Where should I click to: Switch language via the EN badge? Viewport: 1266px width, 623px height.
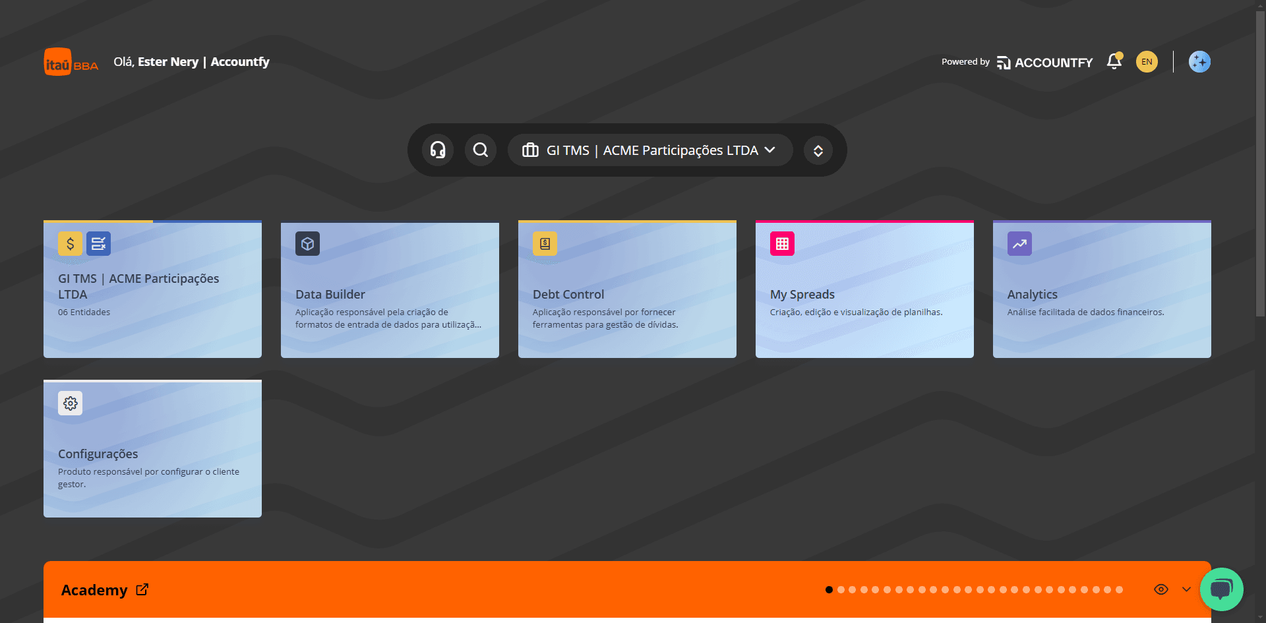(1147, 62)
